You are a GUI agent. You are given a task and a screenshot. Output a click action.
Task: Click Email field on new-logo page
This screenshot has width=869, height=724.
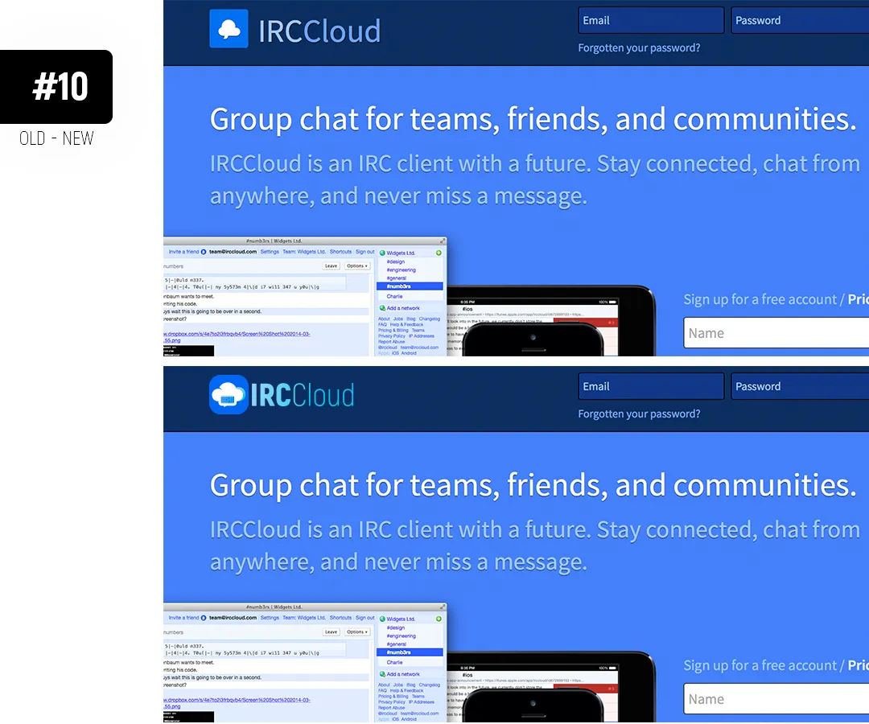point(651,386)
